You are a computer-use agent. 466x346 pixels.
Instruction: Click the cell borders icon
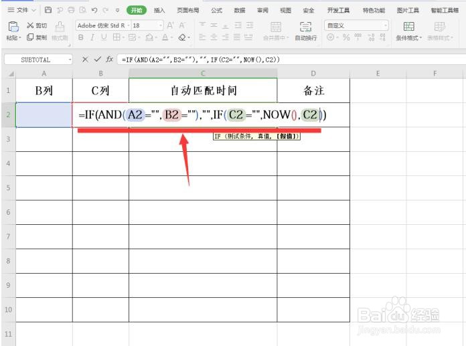coord(116,37)
